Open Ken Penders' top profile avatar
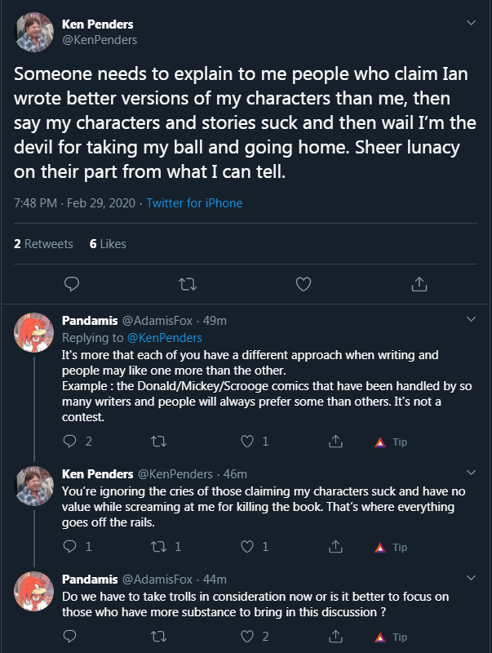 [x=33, y=32]
